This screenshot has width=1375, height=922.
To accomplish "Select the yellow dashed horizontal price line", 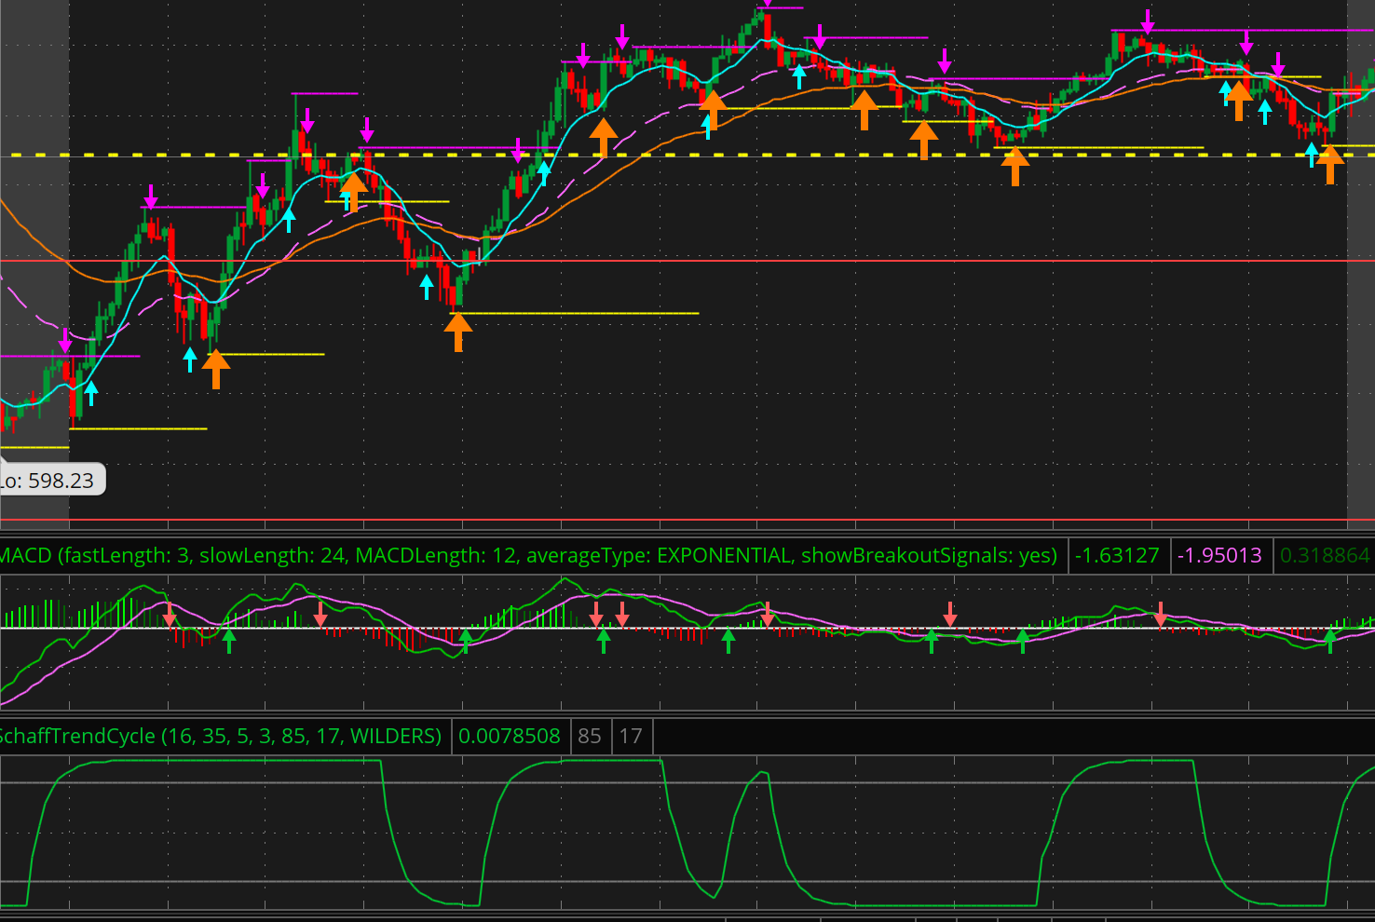I will (687, 156).
